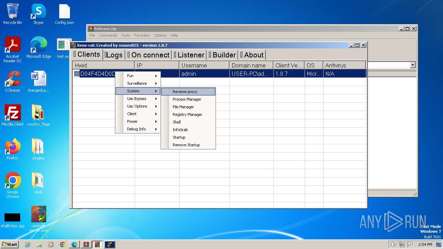Click the 'admin' username cell

[204, 74]
